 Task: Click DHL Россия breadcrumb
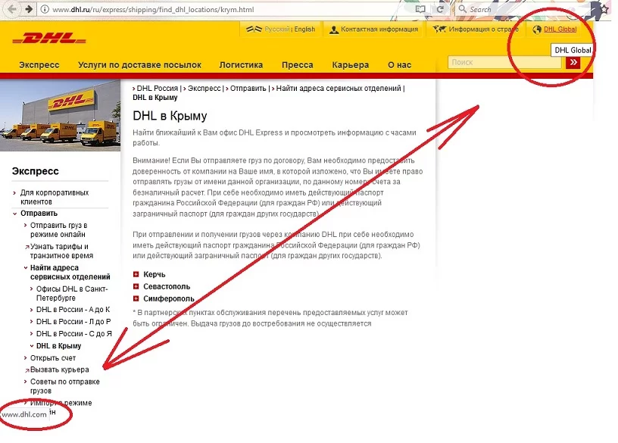pyautogui.click(x=158, y=89)
